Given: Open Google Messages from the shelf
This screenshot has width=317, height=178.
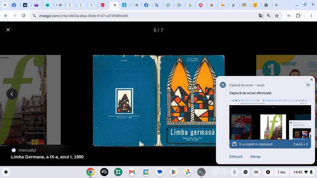Looking at the screenshot, I should tap(160, 172).
